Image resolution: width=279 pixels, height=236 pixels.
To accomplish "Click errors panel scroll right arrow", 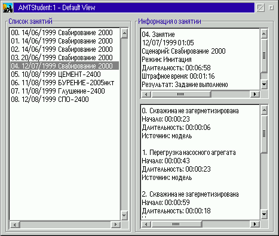I will 255,224.
